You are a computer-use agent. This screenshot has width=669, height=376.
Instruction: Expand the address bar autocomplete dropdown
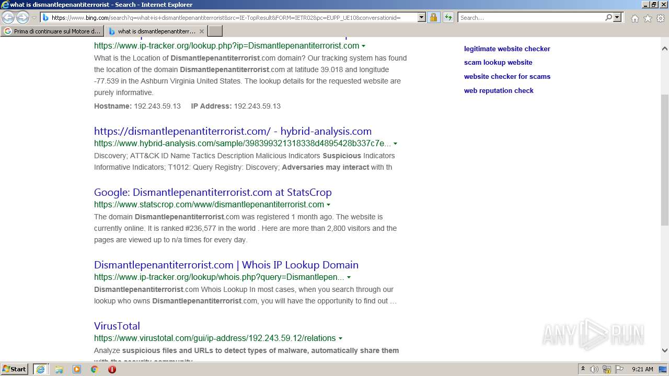[422, 18]
